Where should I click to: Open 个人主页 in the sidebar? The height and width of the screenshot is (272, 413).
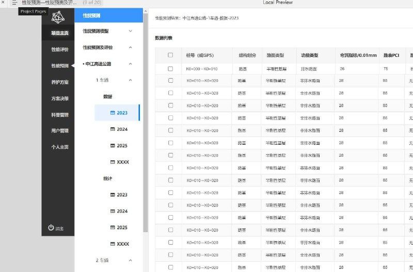coord(60,147)
